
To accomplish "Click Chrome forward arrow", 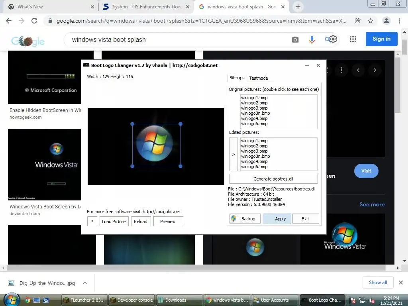I will click(x=22, y=21).
